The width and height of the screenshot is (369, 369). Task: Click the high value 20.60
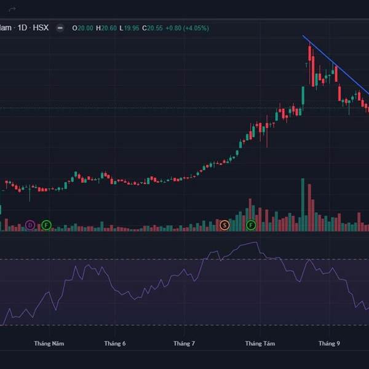click(x=109, y=28)
